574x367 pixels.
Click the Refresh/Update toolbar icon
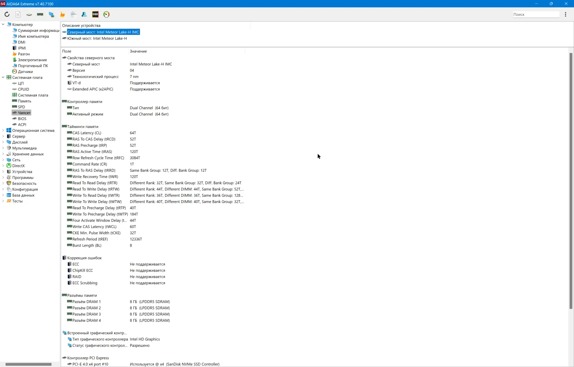(7, 14)
